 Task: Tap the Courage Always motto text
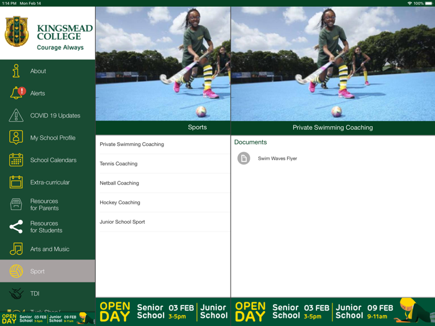pyautogui.click(x=60, y=47)
